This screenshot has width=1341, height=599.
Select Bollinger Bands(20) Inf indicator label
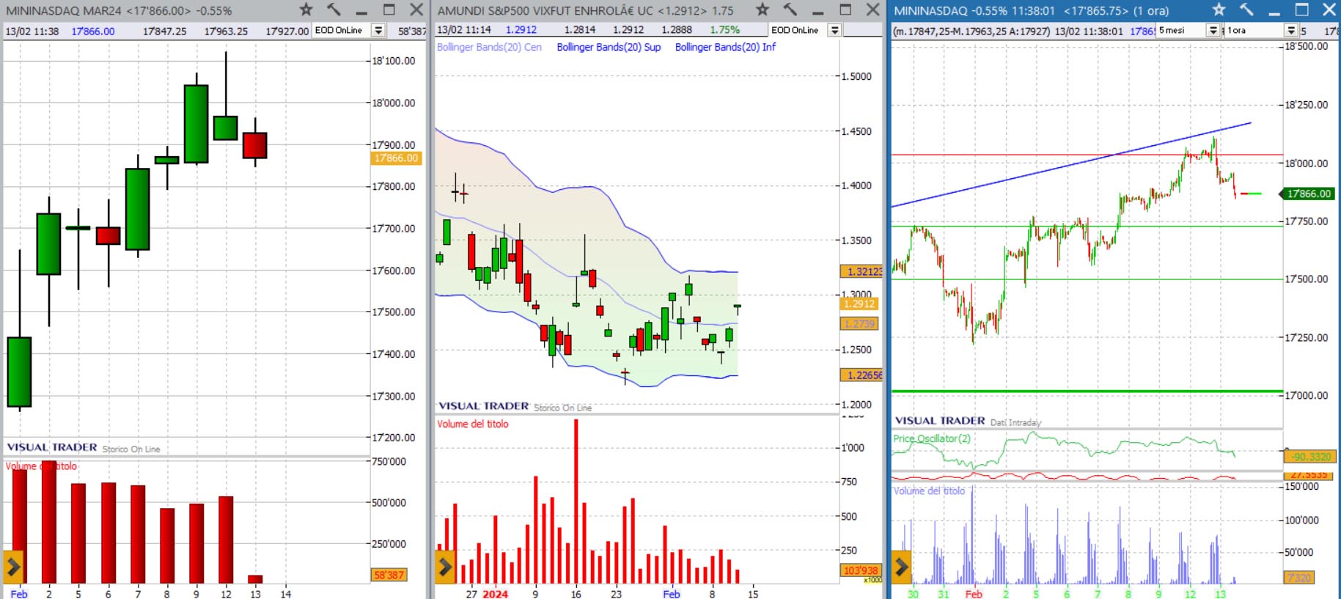(725, 47)
